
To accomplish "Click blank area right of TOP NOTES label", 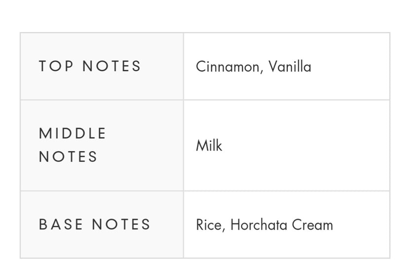I will click(x=162, y=66).
